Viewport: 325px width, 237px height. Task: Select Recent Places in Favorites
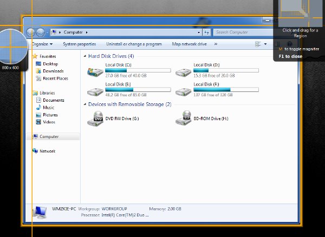click(x=56, y=78)
